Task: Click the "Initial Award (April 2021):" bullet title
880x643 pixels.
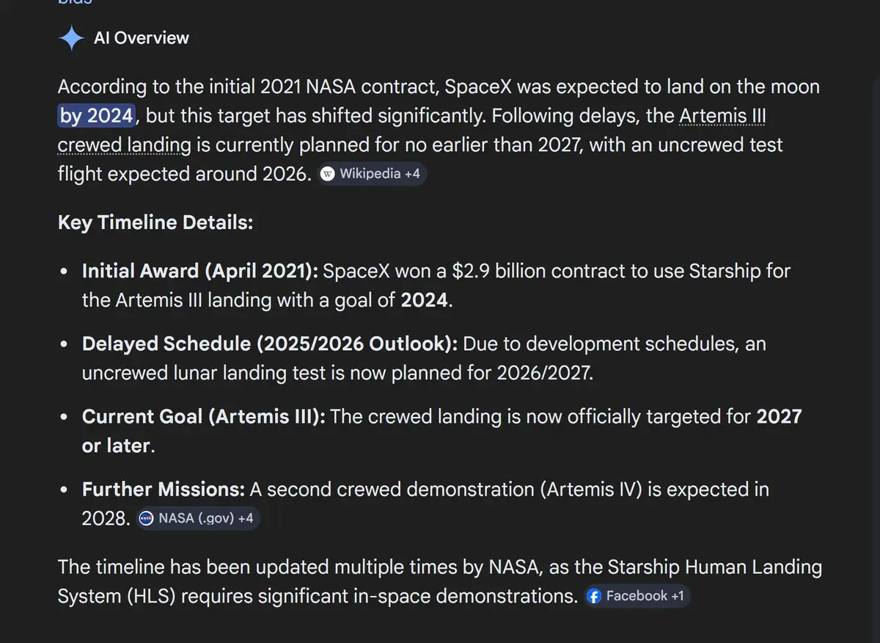Action: 200,271
